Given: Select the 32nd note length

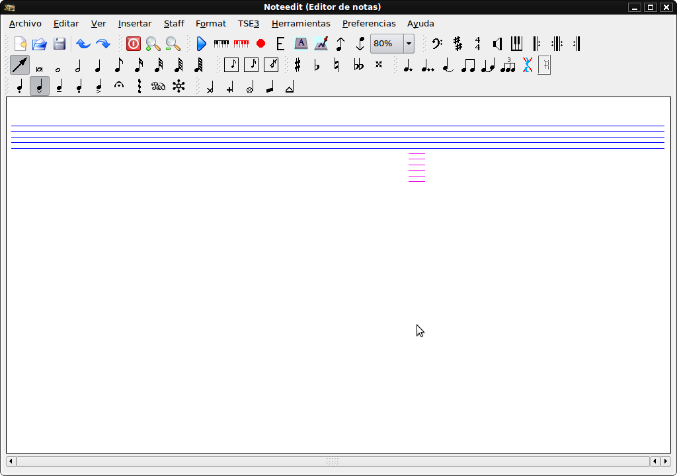Looking at the screenshot, I should pos(159,65).
